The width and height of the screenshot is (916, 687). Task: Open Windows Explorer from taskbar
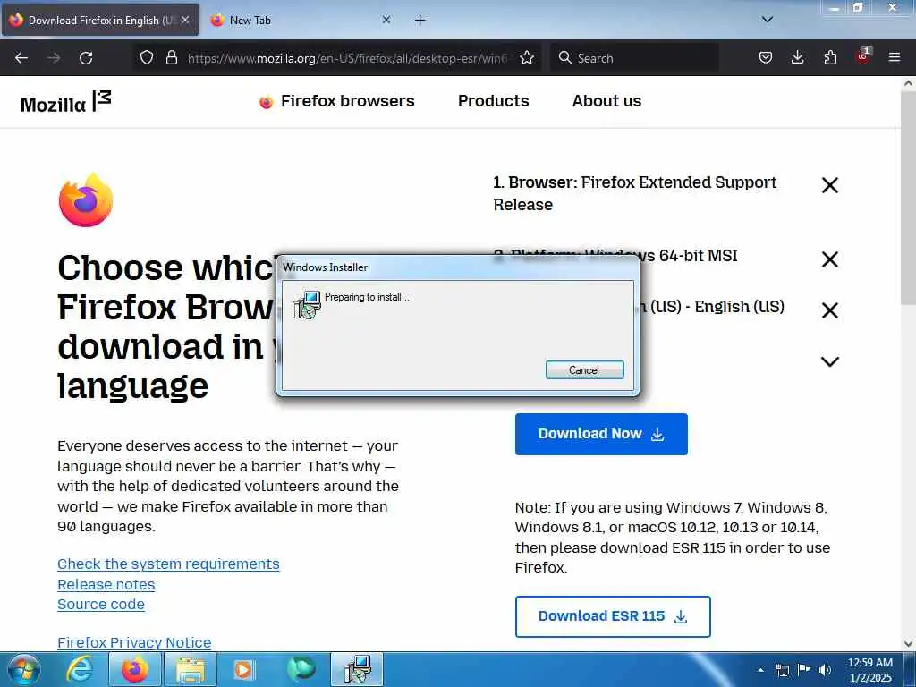[191, 669]
